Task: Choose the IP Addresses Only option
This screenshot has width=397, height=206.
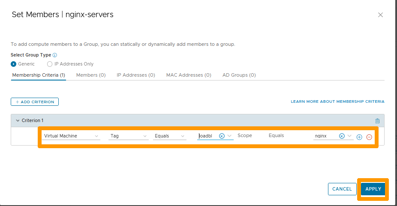Action: (x=50, y=64)
